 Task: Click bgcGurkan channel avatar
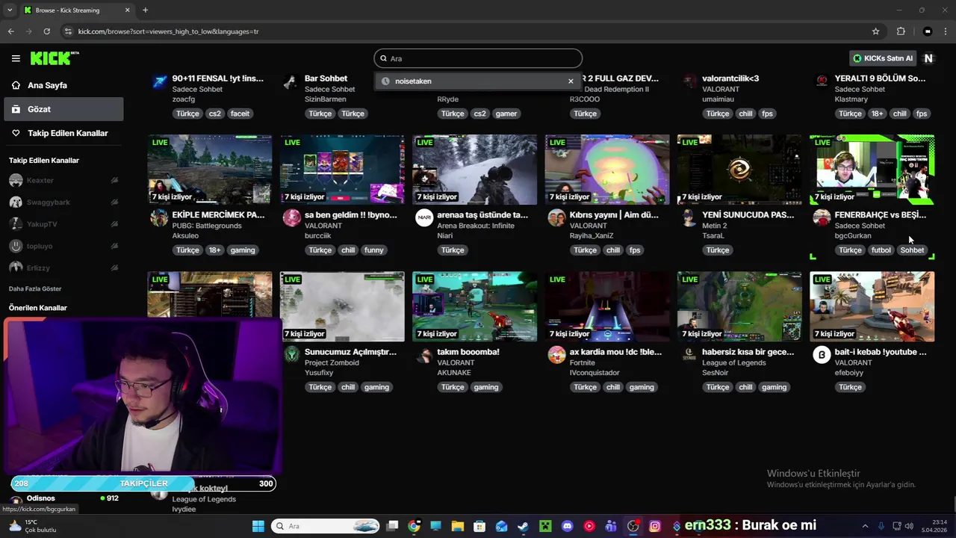(x=822, y=217)
